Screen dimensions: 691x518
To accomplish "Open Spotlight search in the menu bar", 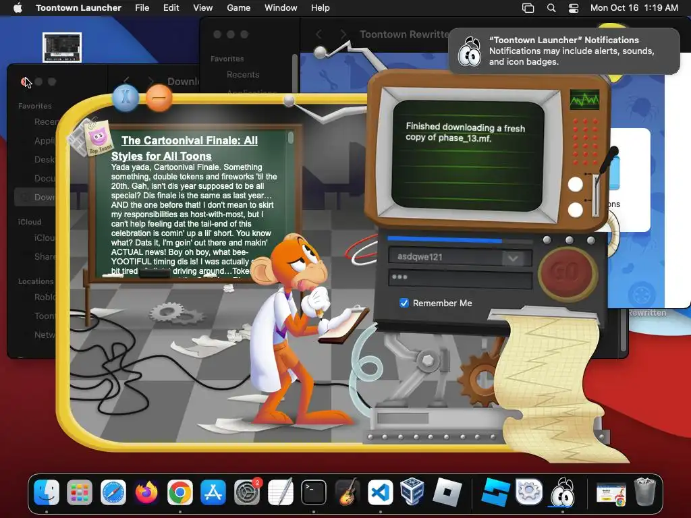I will (x=551, y=8).
